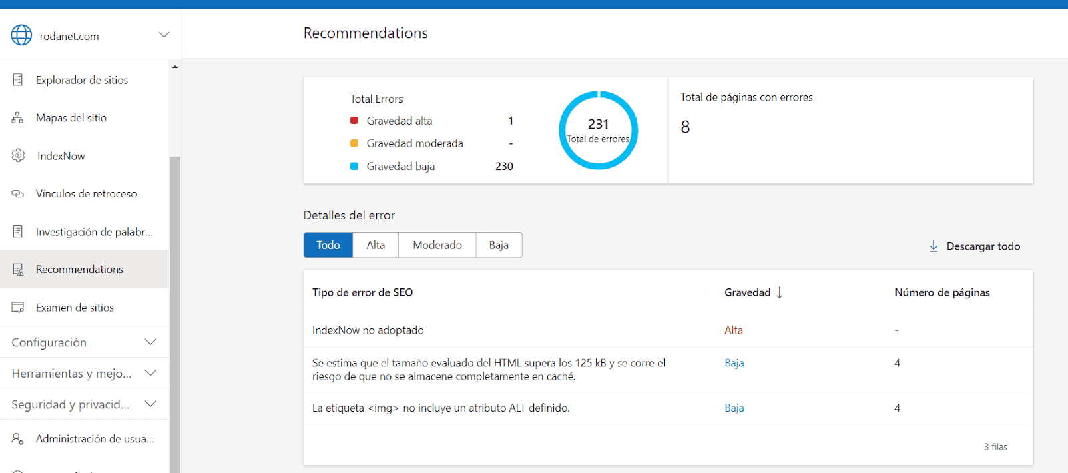Select the Moderado filter tab
Screen dimensions: 1068x473
(x=437, y=244)
